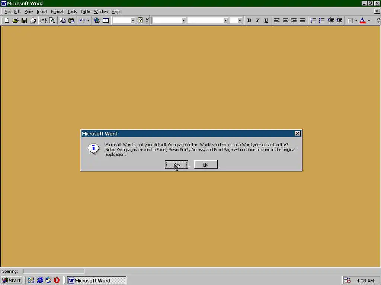381x285 pixels.
Task: Increase the paragraph indent
Action: click(339, 20)
